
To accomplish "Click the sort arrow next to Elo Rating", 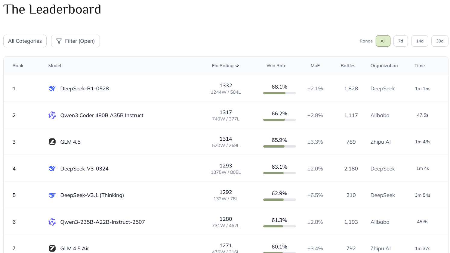I will point(237,66).
